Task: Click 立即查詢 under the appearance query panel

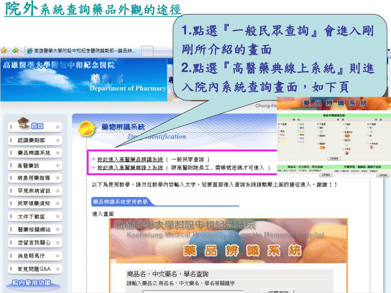Action: click(x=334, y=158)
